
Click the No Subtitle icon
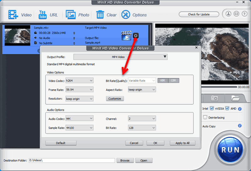[35, 43]
